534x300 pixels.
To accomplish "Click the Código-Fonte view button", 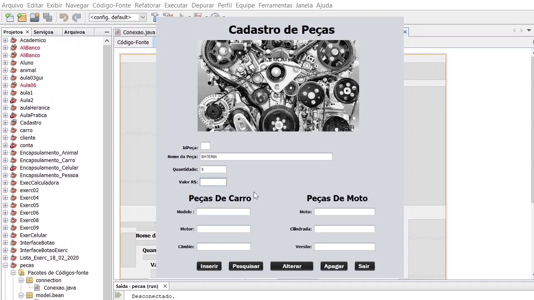I will point(133,42).
